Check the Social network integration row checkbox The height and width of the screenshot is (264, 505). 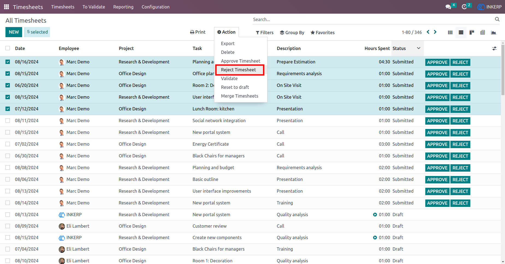[x=8, y=121]
